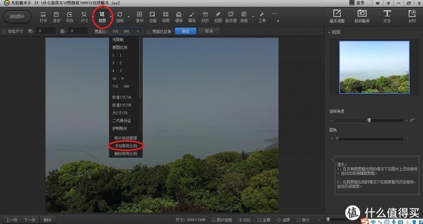Switch to the 数码暗房 panel tab
Viewport: 423px width, 224px height.
click(362, 16)
